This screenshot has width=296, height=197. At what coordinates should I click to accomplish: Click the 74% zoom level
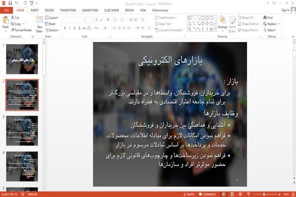pos(286,195)
